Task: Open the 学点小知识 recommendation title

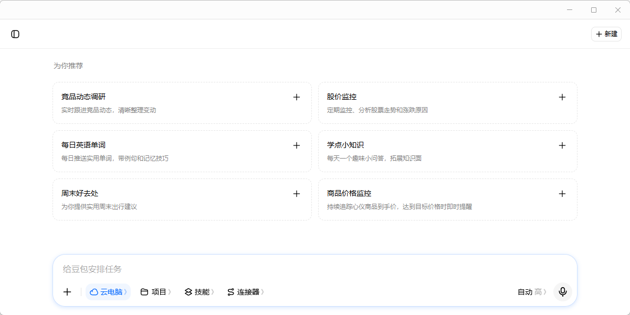Action: pyautogui.click(x=345, y=145)
